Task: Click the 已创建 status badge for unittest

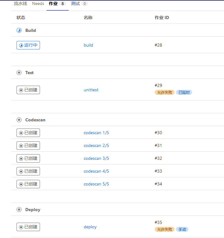Action: tap(28, 90)
